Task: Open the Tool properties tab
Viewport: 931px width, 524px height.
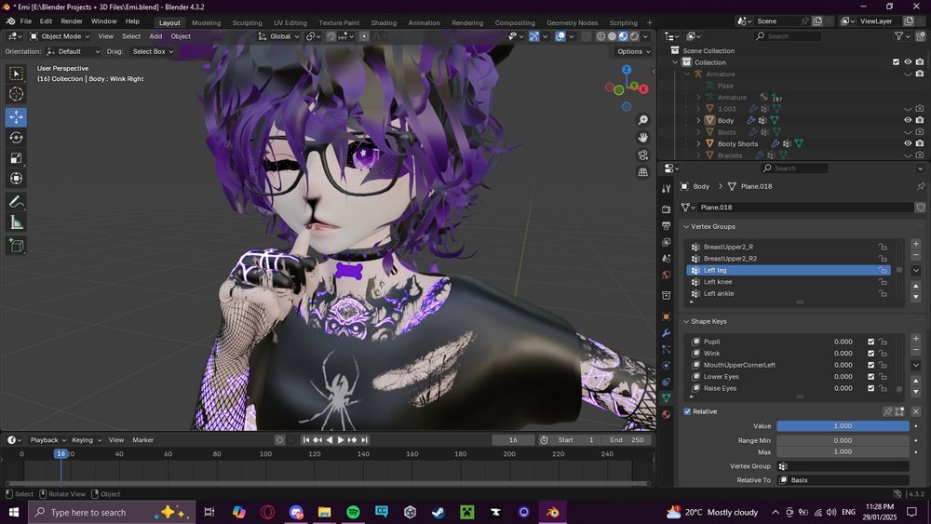Action: 667,189
